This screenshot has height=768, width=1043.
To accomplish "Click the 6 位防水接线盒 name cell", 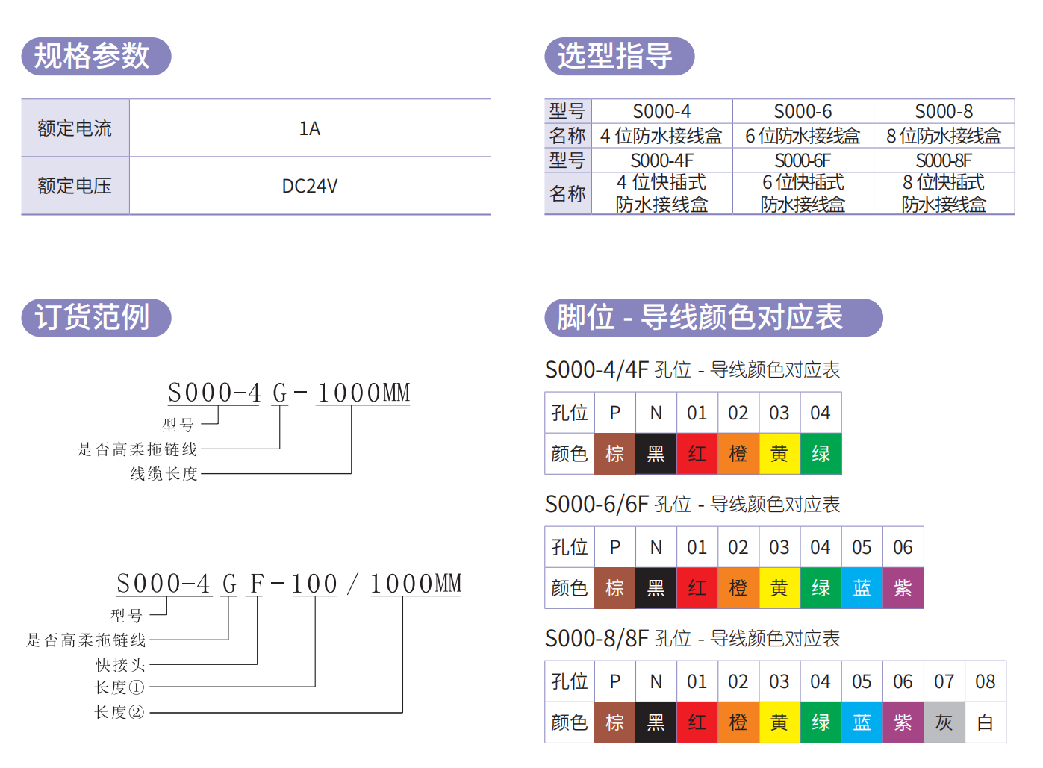I will (x=803, y=136).
